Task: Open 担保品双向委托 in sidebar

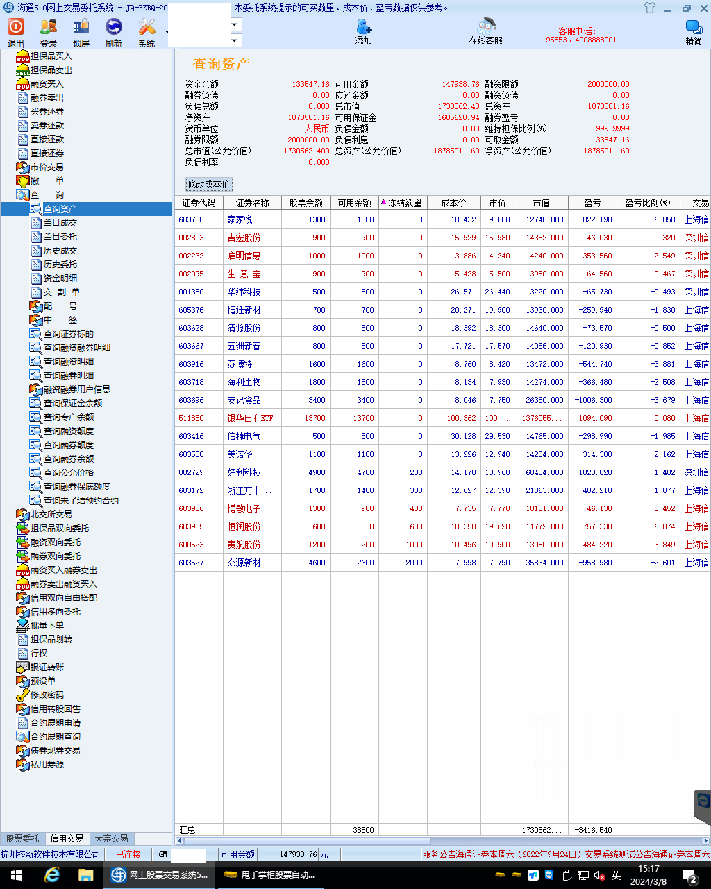Action: 59,528
